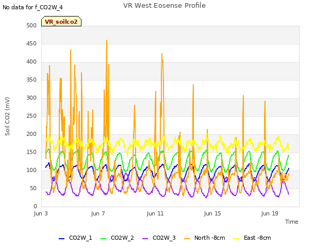Click the orange spike reaching about 425 near Jun 11
Viewport: 330px width, 248px height.
coord(162,54)
